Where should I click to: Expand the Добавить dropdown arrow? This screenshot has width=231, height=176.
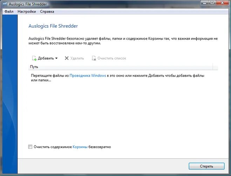tap(56, 58)
